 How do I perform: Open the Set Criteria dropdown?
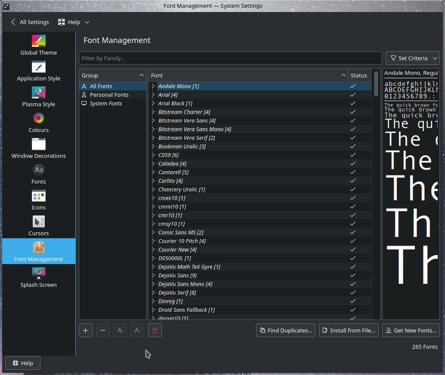point(412,58)
